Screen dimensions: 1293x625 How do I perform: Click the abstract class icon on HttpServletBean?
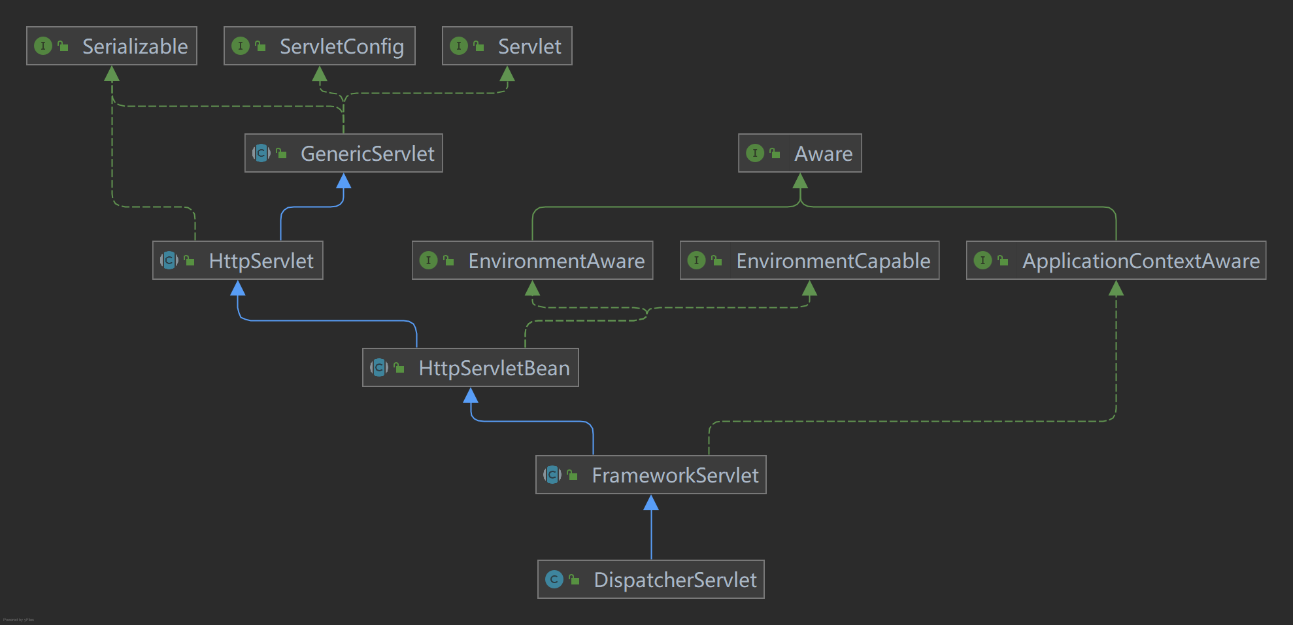coord(379,367)
